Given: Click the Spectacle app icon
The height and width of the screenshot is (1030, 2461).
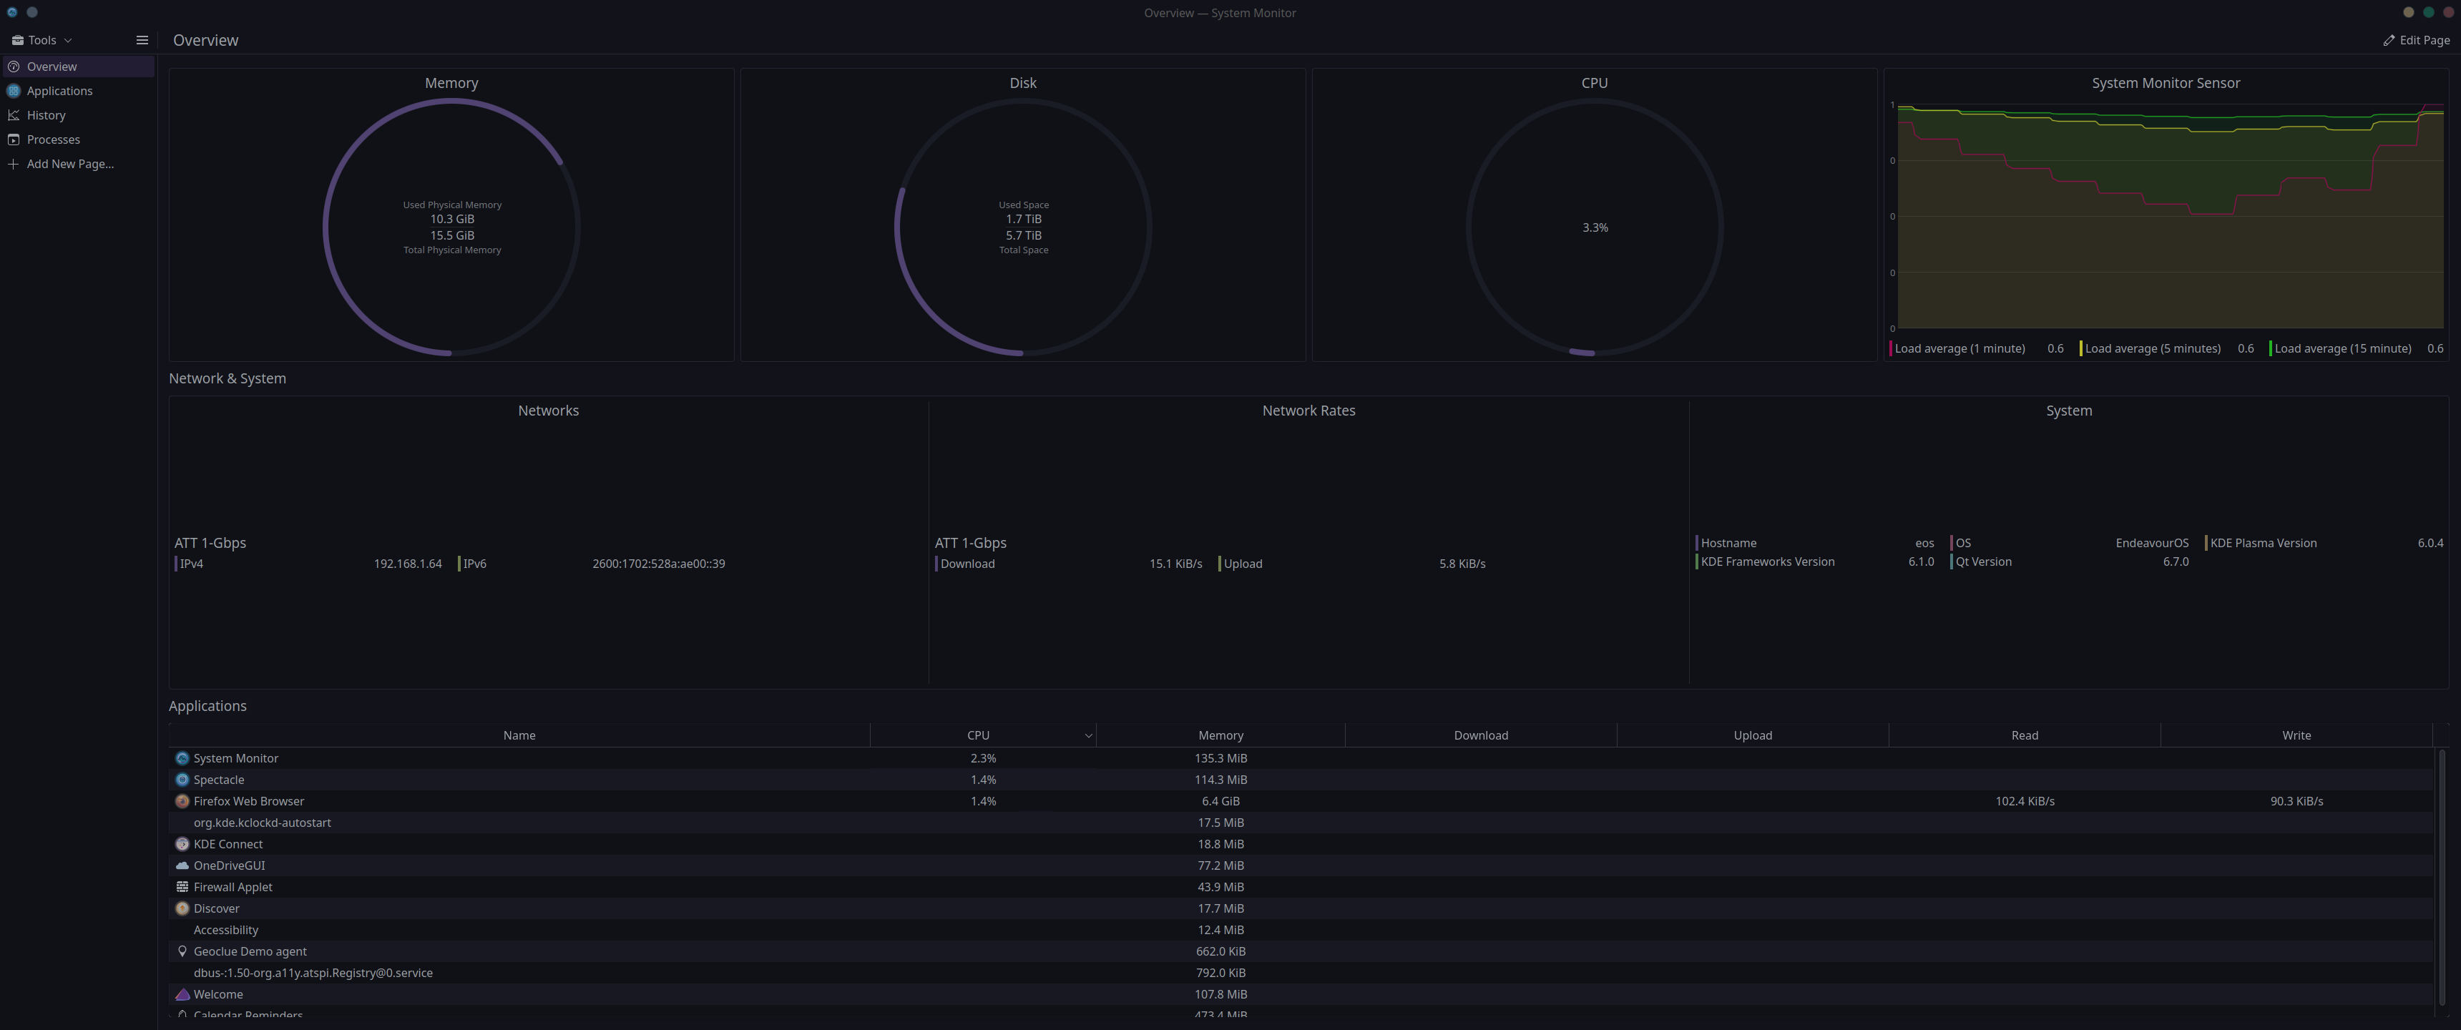Looking at the screenshot, I should coord(182,780).
